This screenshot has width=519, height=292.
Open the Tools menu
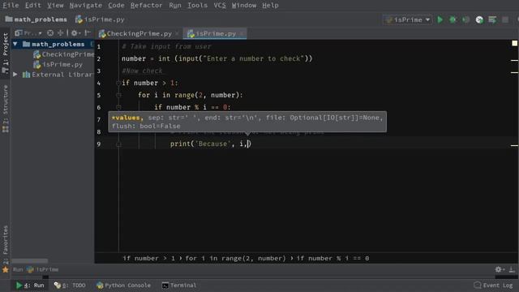pos(197,6)
